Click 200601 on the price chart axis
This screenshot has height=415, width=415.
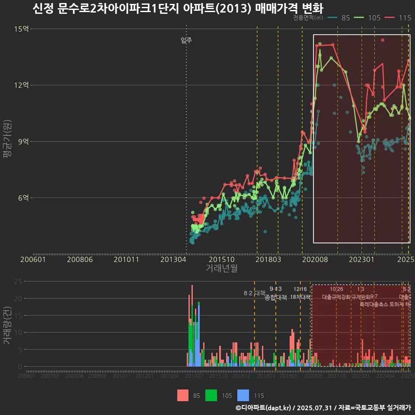(x=33, y=259)
